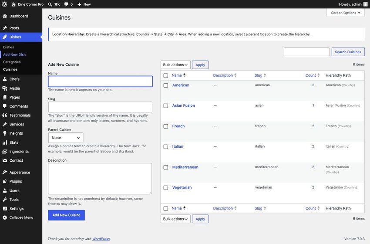Open the Dishes submenu item
The image size is (370, 244).
pyautogui.click(x=9, y=47)
